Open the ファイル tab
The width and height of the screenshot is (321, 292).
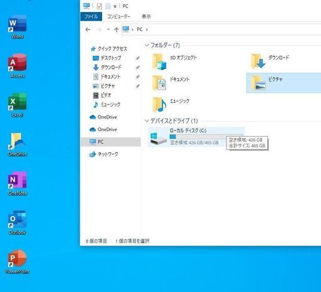tap(91, 16)
